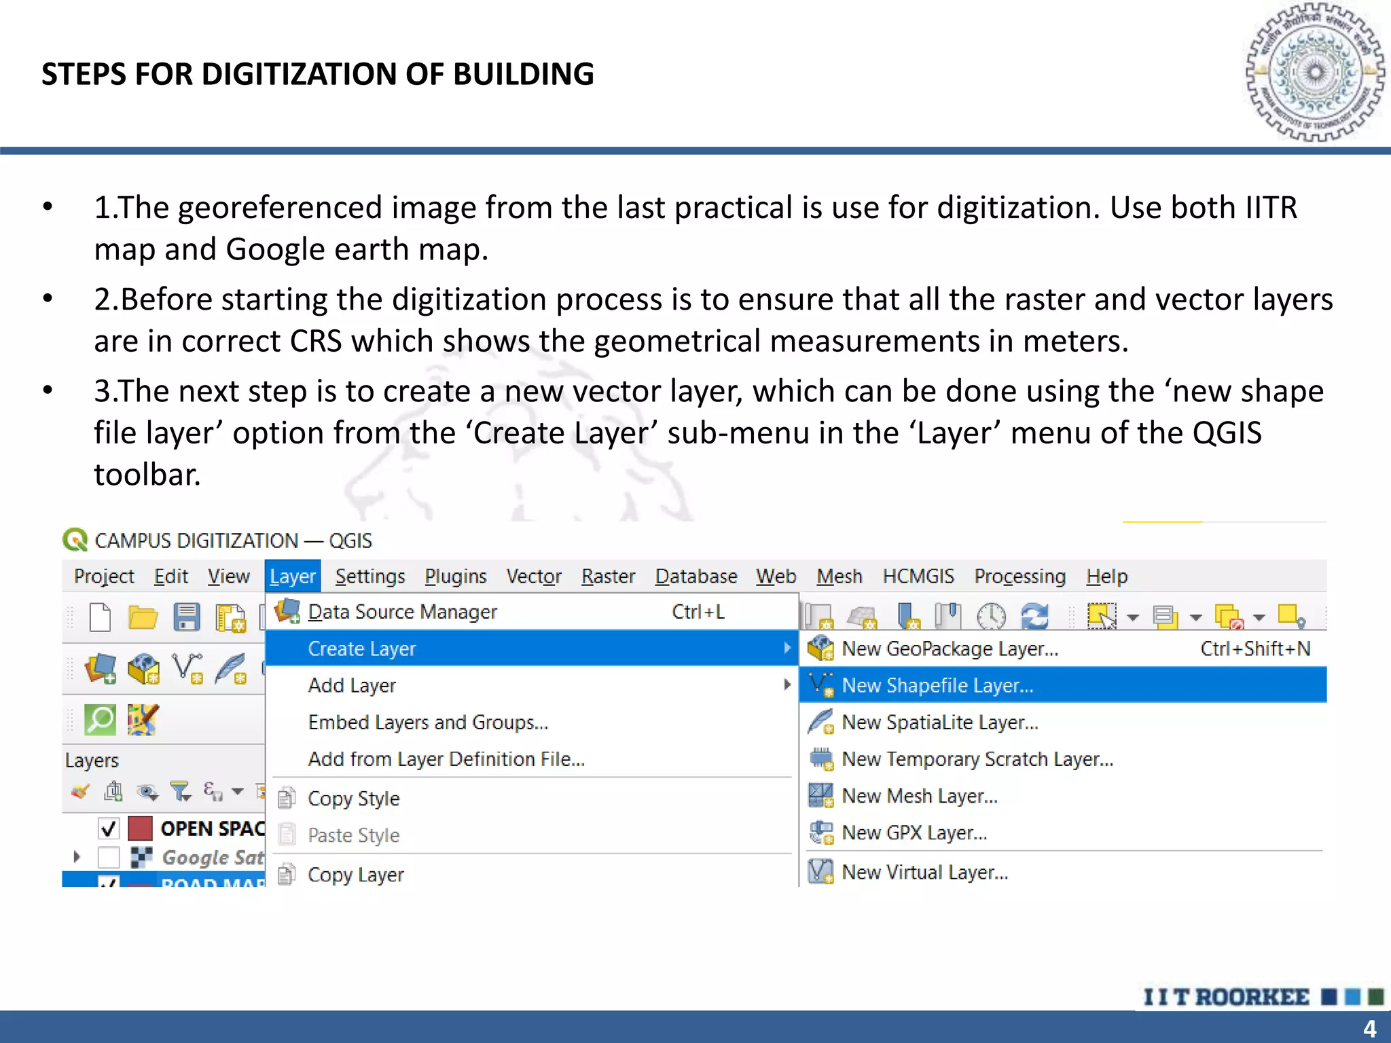The image size is (1391, 1043).
Task: Click Select by Location yellow square pin icon
Action: coord(1291,616)
